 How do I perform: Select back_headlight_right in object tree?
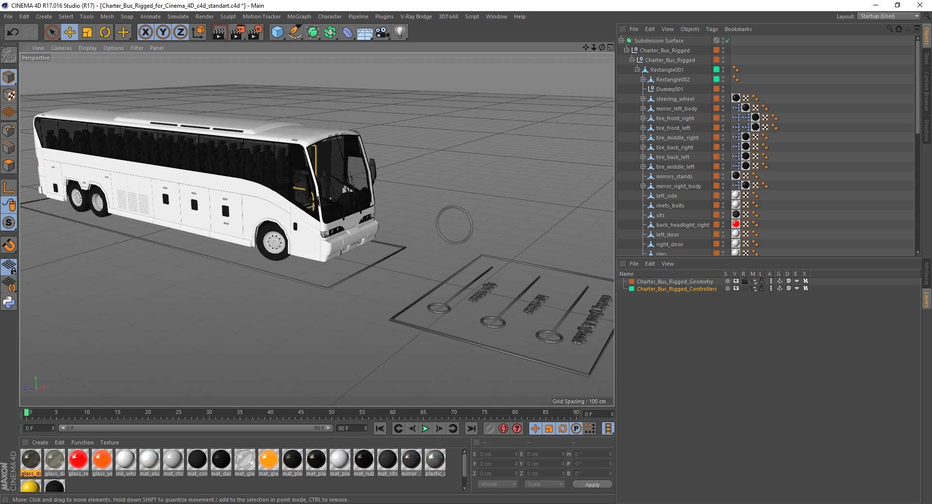tap(682, 225)
